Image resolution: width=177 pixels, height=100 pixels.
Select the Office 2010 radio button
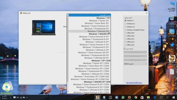pos(125,36)
